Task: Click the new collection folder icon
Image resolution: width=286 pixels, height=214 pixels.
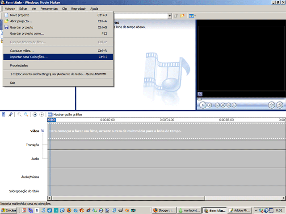Action: tap(182, 16)
